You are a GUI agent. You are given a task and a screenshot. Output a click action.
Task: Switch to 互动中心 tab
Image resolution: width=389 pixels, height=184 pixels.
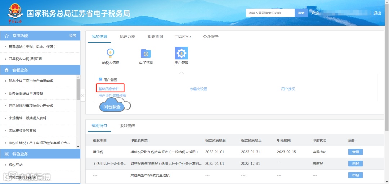183,37
